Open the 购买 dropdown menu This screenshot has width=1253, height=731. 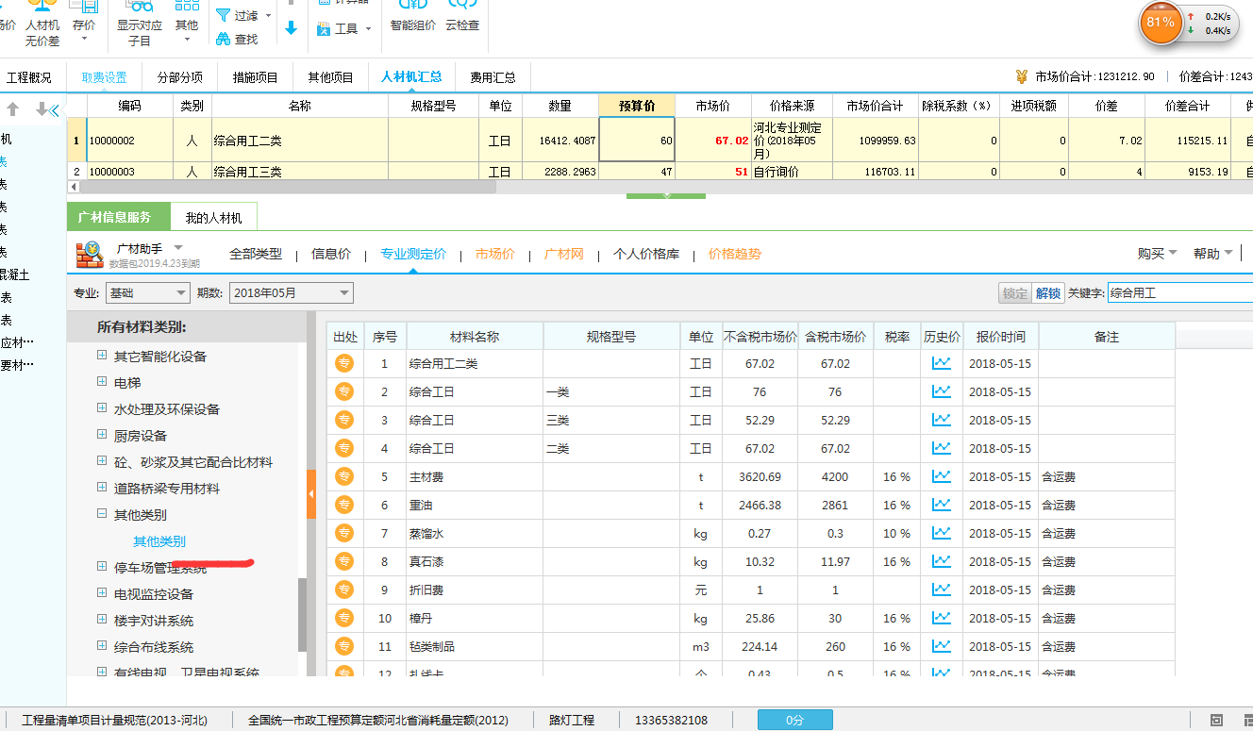[x=1158, y=254]
